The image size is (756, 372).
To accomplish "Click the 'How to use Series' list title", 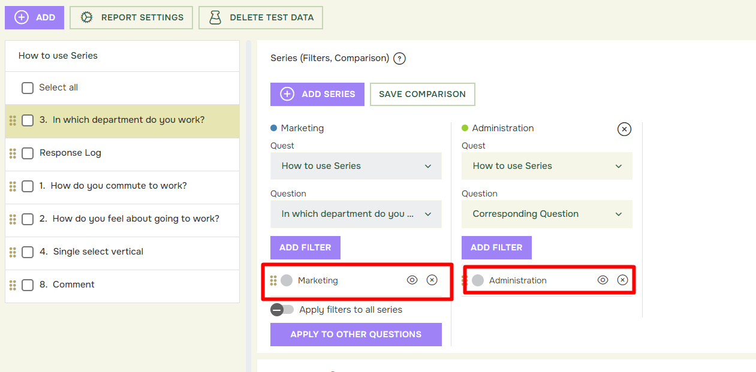I will coord(58,56).
